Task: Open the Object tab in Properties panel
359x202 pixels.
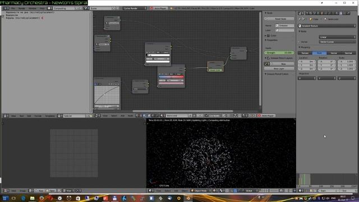Action: (x=321, y=13)
